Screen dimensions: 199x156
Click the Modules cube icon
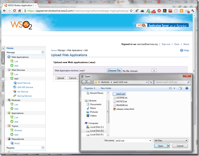[9, 100]
